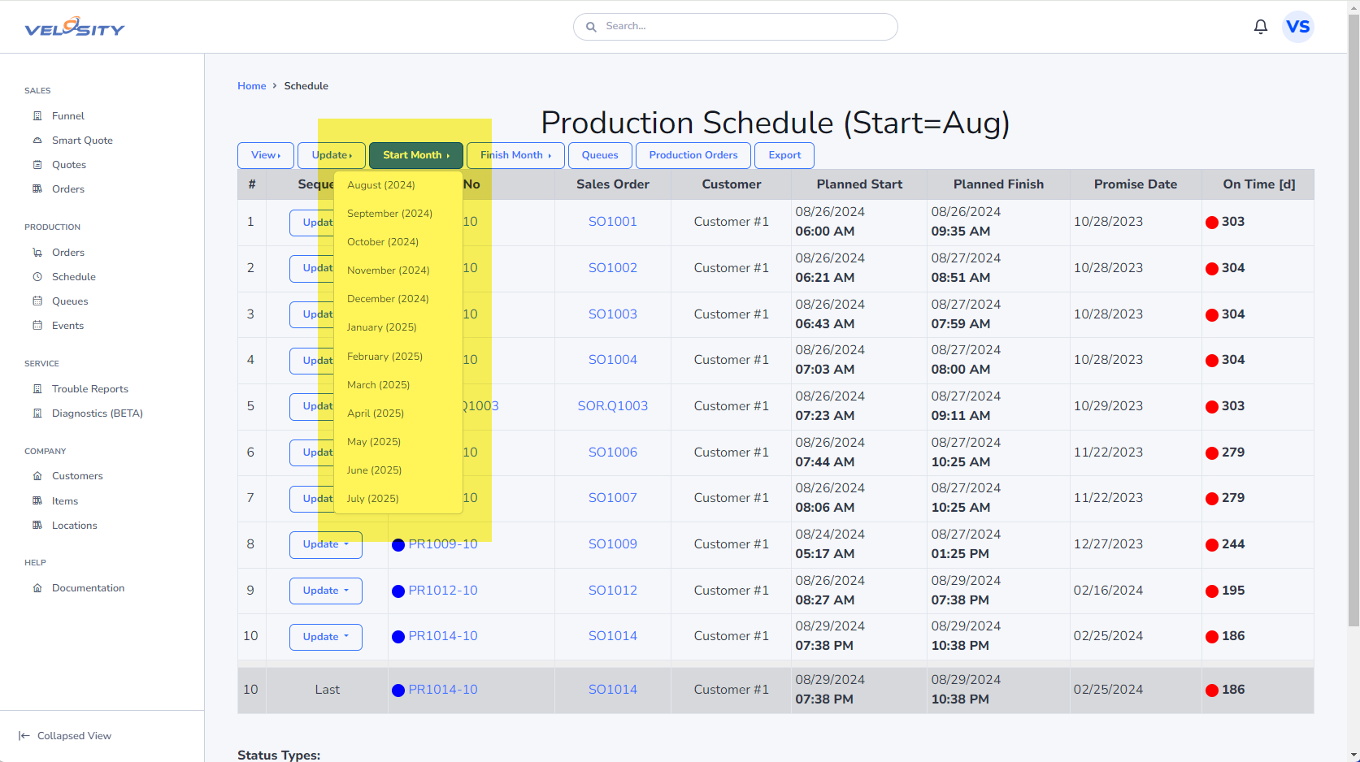
Task: Expand Update dropdown in row 9
Action: [x=325, y=591]
